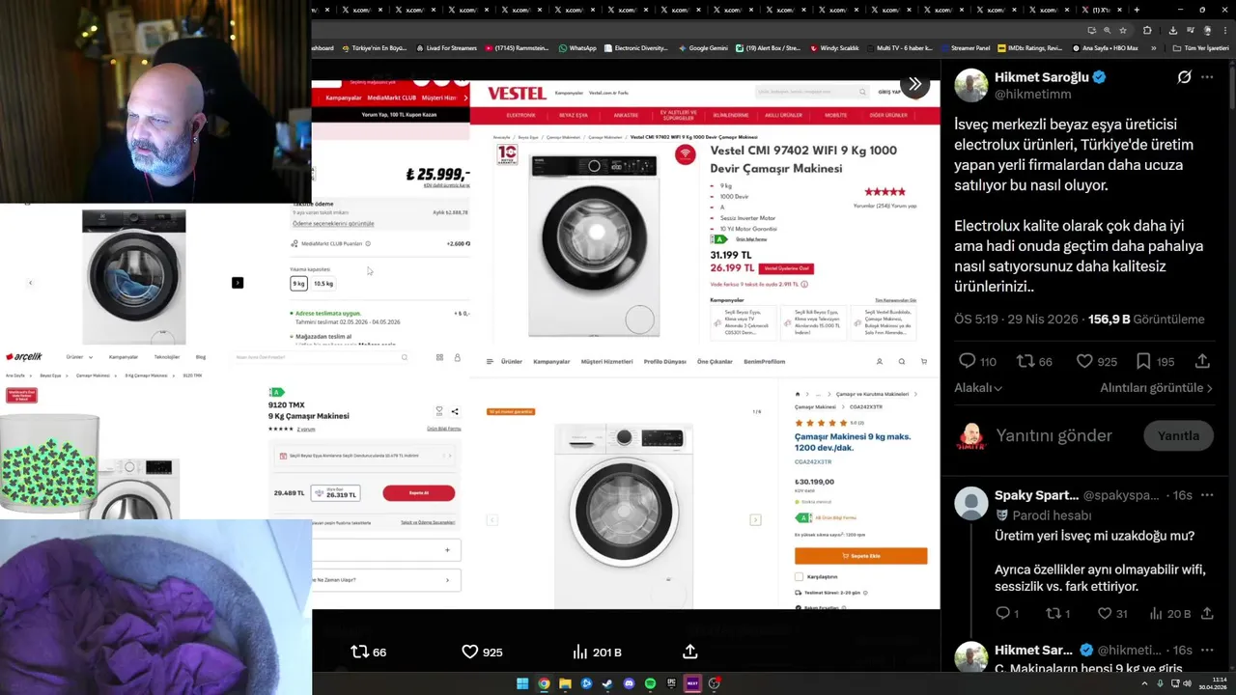Screen dimensions: 1236x695
Task: Open Epic Games launcher in the taskbar
Action: click(671, 683)
